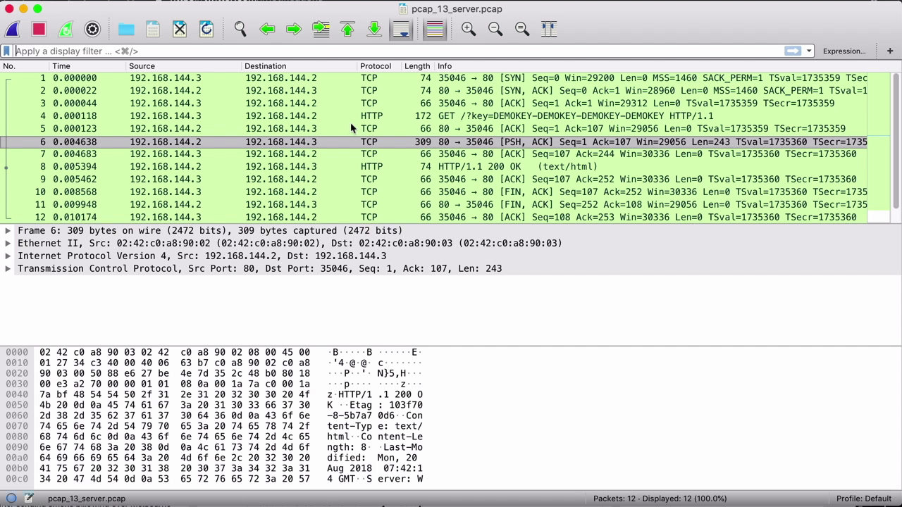The width and height of the screenshot is (902, 507).
Task: Select packet 1 SYN row
Action: [x=434, y=78]
